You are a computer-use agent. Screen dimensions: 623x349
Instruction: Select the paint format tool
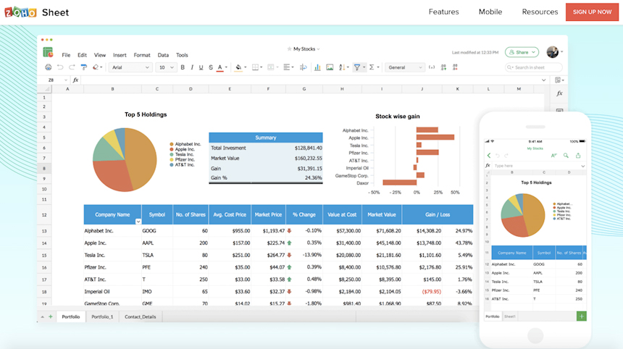pyautogui.click(x=83, y=67)
